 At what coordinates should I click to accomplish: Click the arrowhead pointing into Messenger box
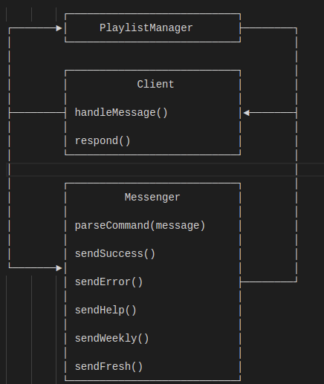pos(59,268)
